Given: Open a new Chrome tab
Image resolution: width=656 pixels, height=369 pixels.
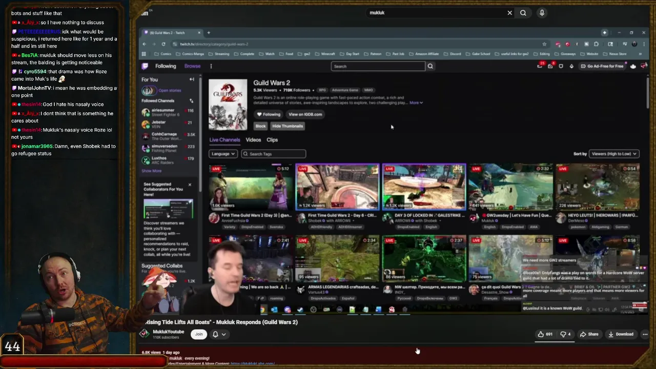Looking at the screenshot, I should pyautogui.click(x=209, y=33).
